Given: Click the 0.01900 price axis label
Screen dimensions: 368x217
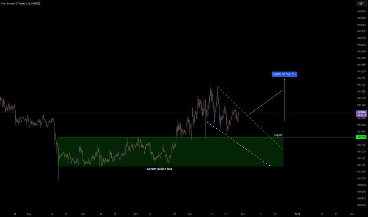Looking at the screenshot, I should pyautogui.click(x=361, y=58).
